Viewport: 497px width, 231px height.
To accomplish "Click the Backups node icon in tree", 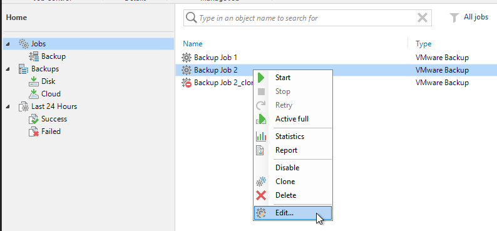I will pos(24,69).
